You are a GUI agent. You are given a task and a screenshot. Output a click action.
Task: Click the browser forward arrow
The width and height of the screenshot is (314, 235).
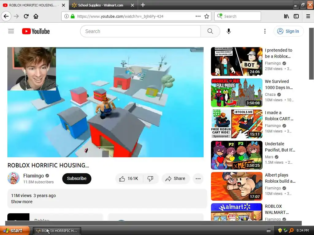pos(16,16)
